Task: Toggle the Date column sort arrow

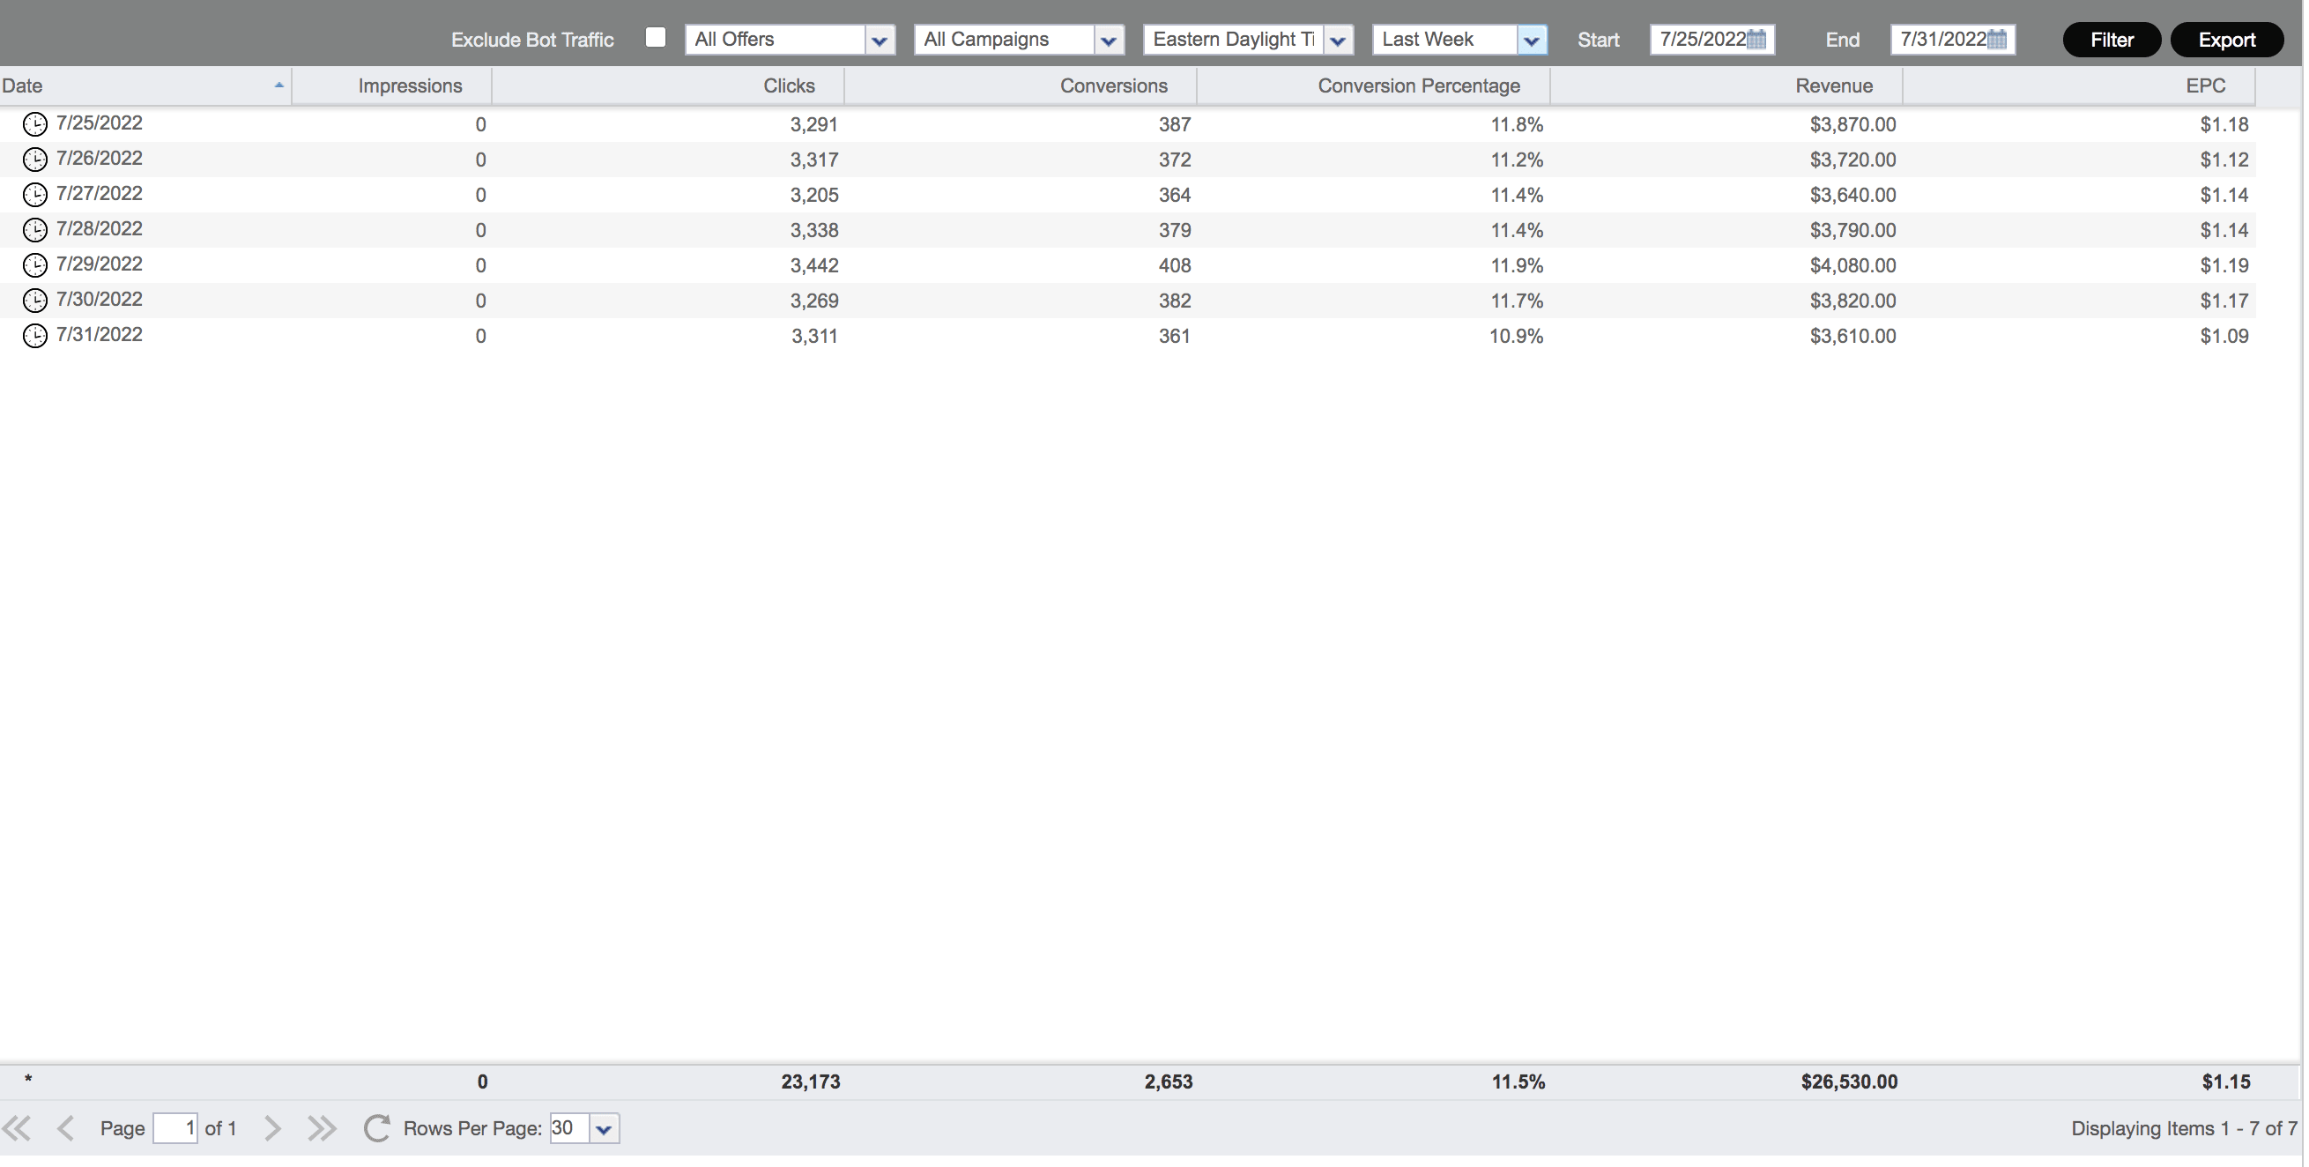Action: click(279, 85)
